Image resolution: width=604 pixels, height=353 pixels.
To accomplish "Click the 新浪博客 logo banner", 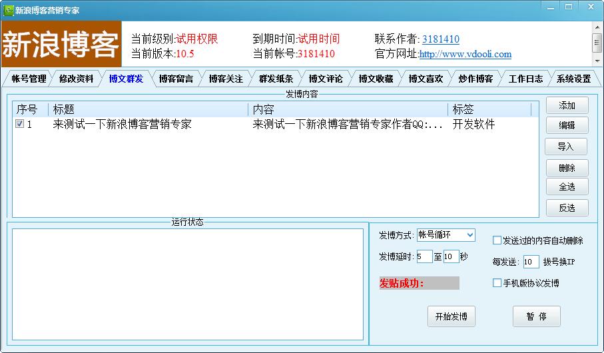I will pyautogui.click(x=61, y=44).
